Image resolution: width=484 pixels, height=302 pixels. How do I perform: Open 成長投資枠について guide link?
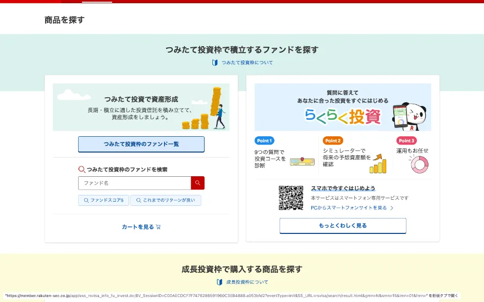point(247,282)
